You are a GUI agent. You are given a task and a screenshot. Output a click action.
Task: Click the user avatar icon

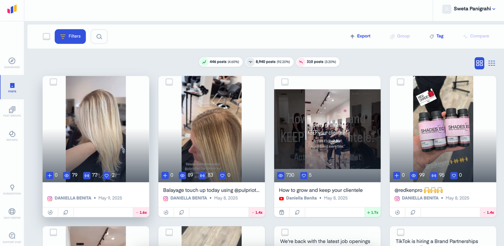click(447, 9)
